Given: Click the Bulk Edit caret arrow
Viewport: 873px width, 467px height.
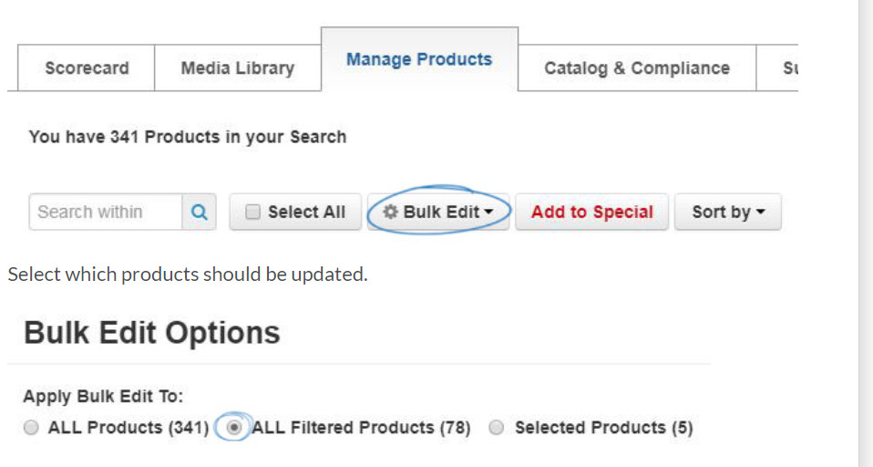Looking at the screenshot, I should coord(488,213).
